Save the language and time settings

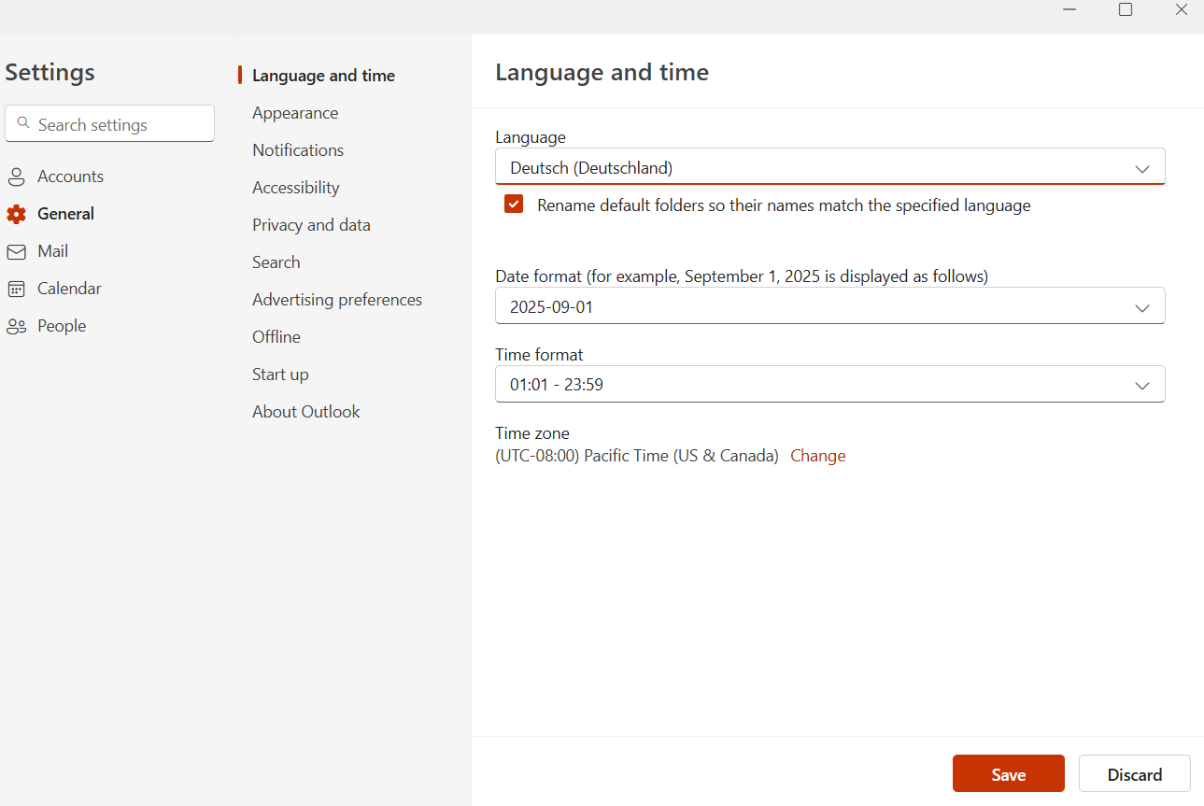(1008, 774)
